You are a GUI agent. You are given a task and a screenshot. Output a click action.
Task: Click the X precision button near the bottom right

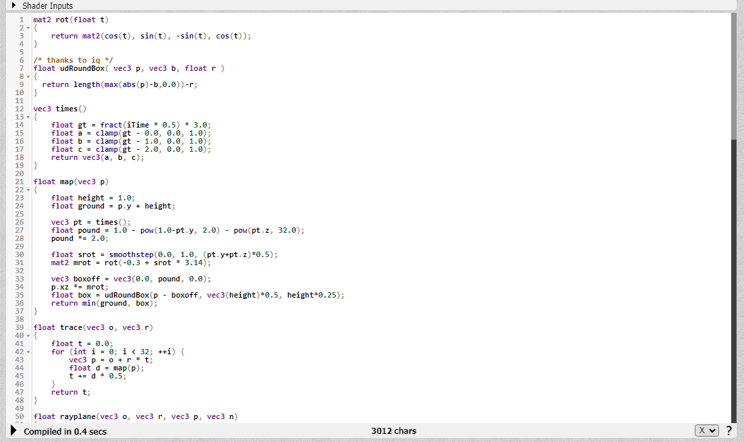pos(702,431)
